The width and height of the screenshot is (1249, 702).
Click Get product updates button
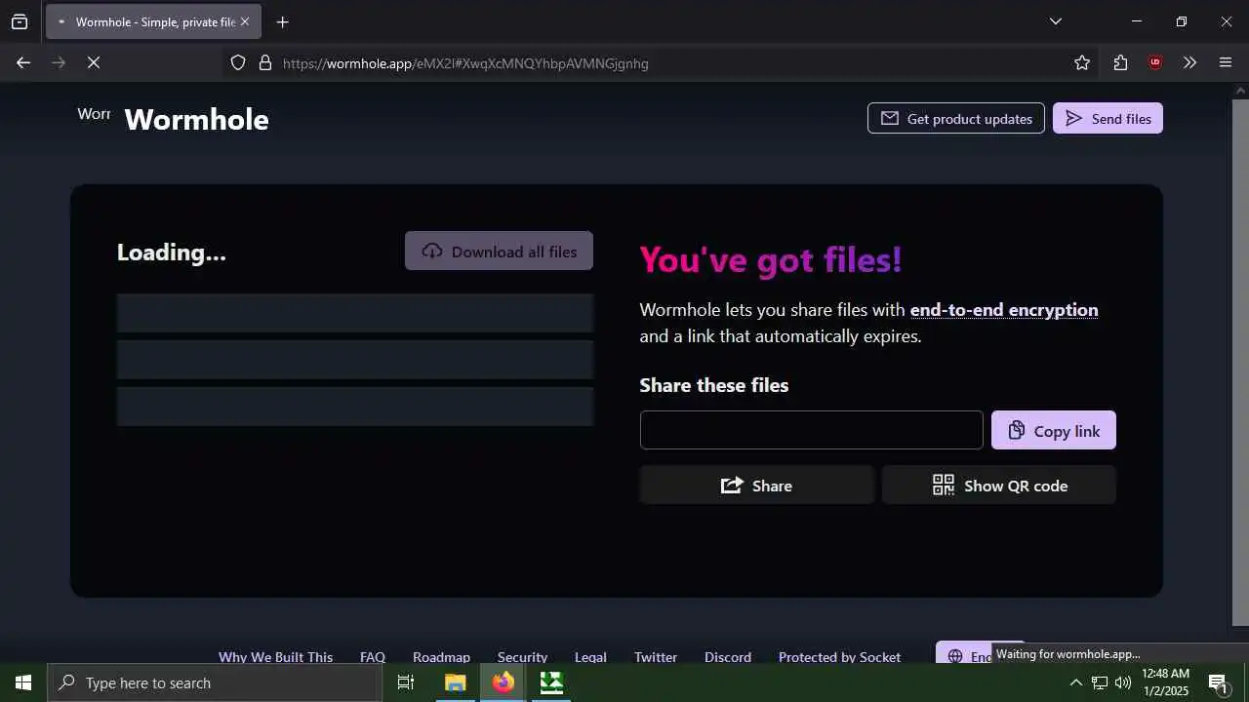(956, 118)
